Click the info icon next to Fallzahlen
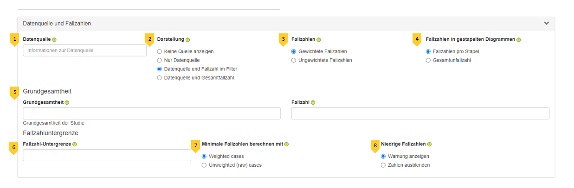 [319, 40]
